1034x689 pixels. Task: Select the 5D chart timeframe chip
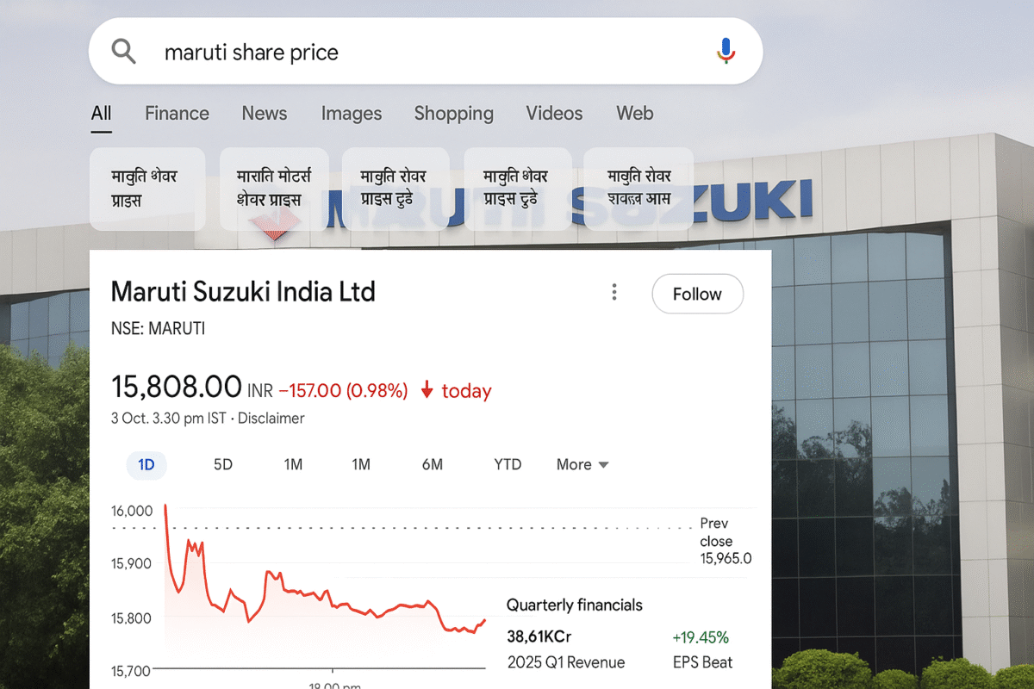pyautogui.click(x=222, y=464)
